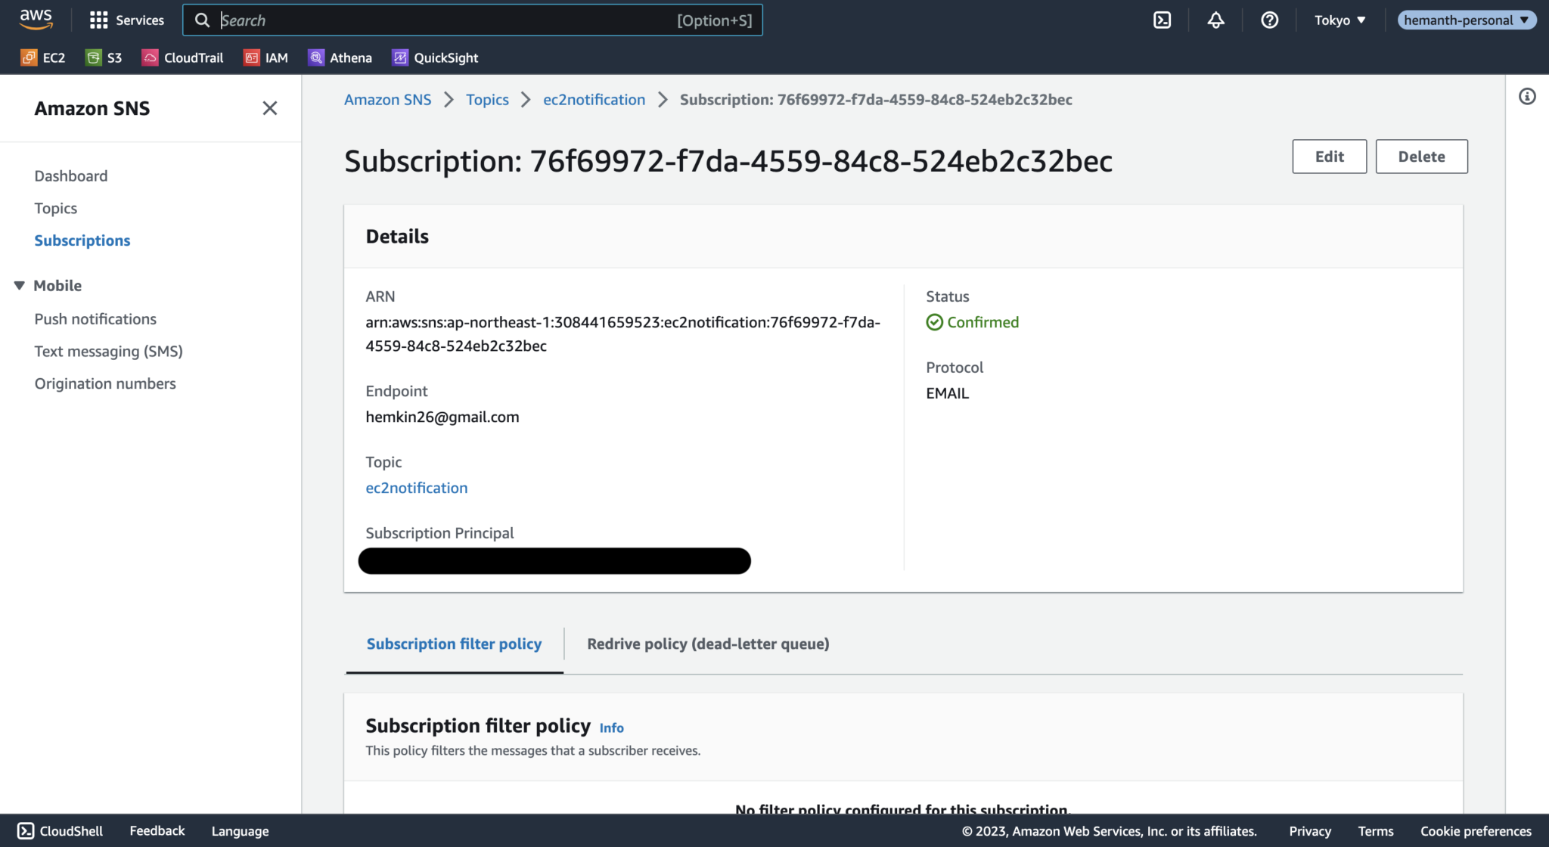The height and width of the screenshot is (847, 1549).
Task: Switch to the Redrive policy tab
Action: (708, 644)
